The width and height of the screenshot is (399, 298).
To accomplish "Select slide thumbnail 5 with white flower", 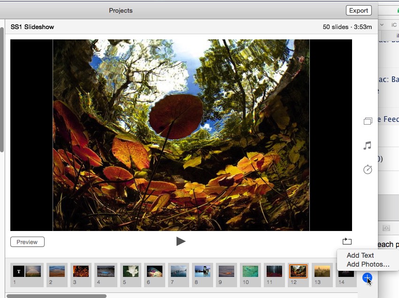I will tap(130, 271).
